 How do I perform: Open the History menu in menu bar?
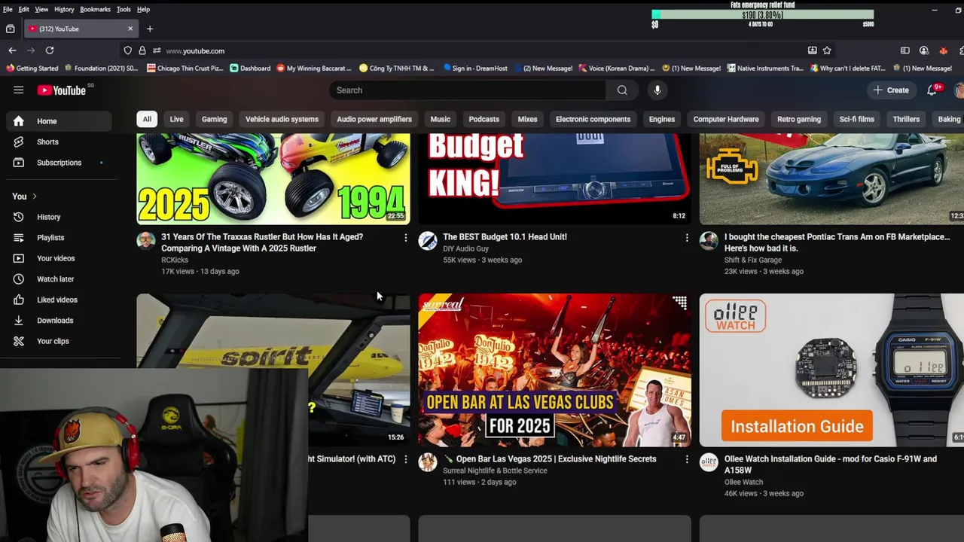coord(64,9)
